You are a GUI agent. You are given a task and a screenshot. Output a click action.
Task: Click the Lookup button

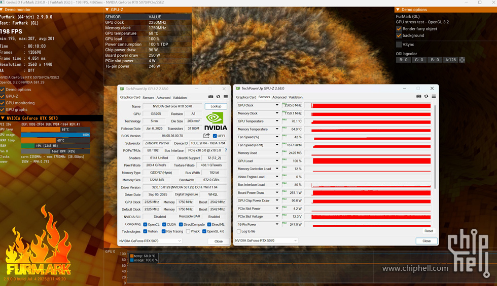tap(216, 106)
